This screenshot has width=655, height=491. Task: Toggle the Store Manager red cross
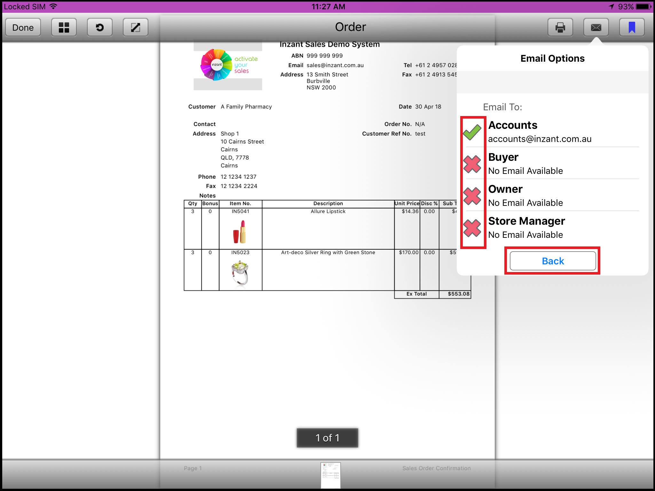[472, 228]
